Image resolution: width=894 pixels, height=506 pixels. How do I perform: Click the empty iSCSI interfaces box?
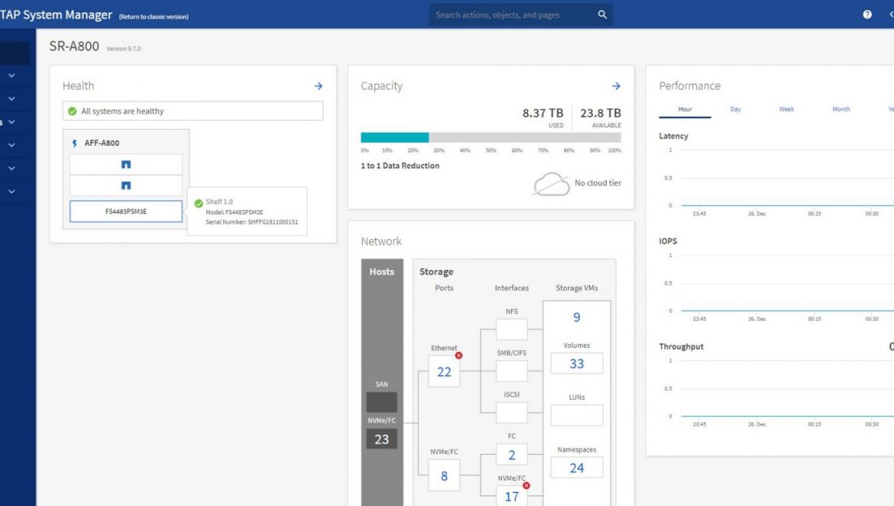coord(511,413)
